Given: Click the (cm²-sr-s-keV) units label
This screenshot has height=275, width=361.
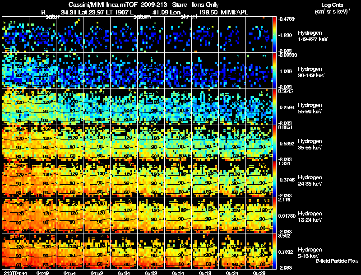Looking at the screenshot, I should (x=332, y=12).
